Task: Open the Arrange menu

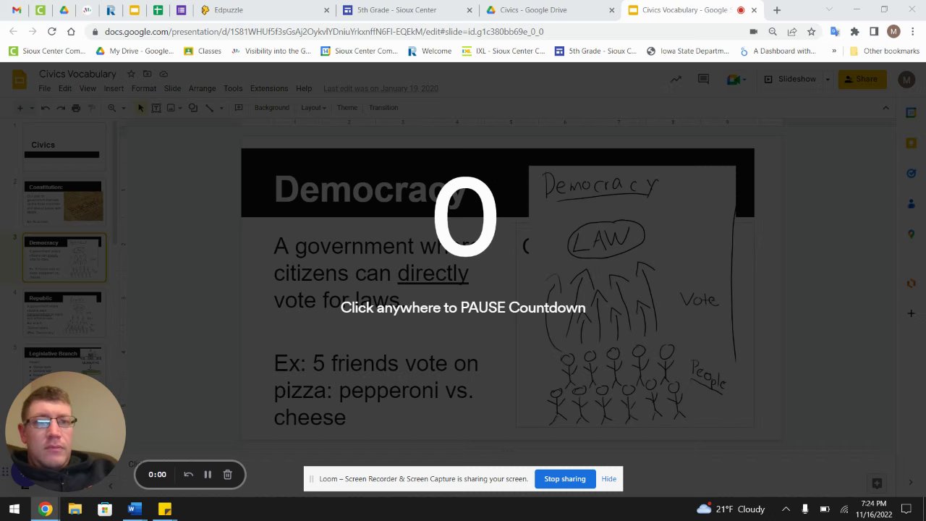Action: tap(202, 88)
